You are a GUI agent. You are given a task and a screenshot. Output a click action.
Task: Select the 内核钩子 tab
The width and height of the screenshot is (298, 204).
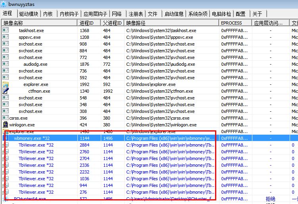(x=69, y=14)
